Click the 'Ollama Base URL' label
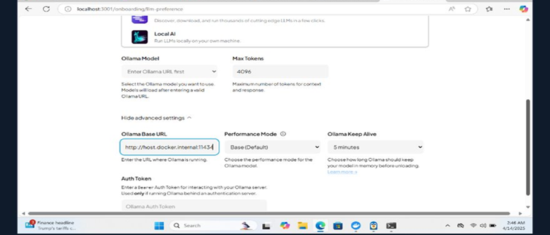The height and width of the screenshot is (235, 550). click(x=144, y=134)
